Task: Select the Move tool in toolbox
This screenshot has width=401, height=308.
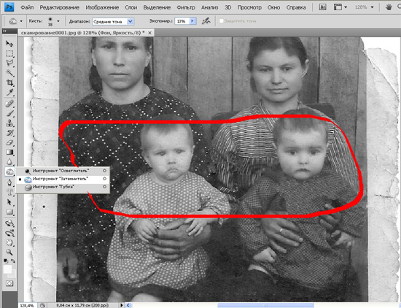Action: point(9,44)
